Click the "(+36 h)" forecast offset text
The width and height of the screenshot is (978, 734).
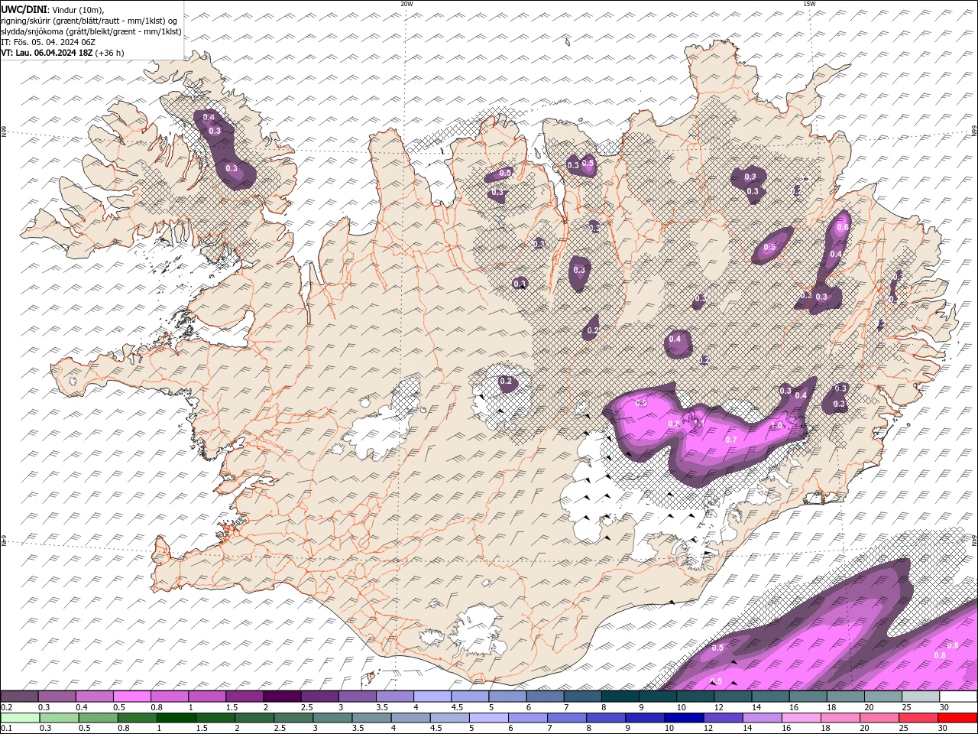[110, 53]
